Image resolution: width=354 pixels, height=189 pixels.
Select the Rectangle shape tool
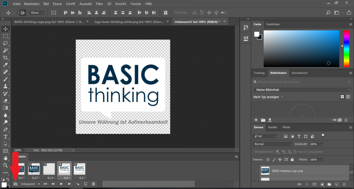click(6, 151)
